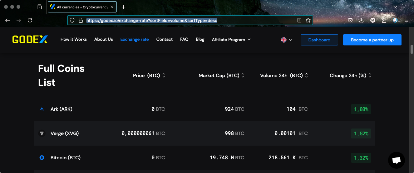The width and height of the screenshot is (414, 173).
Task: Click the shield tracking protection icon
Action: (x=72, y=20)
